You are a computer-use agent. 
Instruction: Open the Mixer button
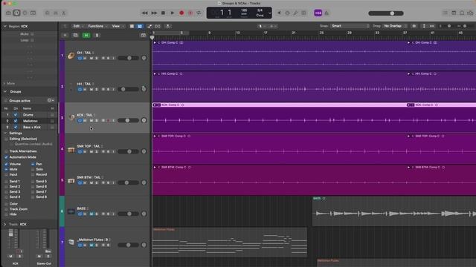point(56,13)
